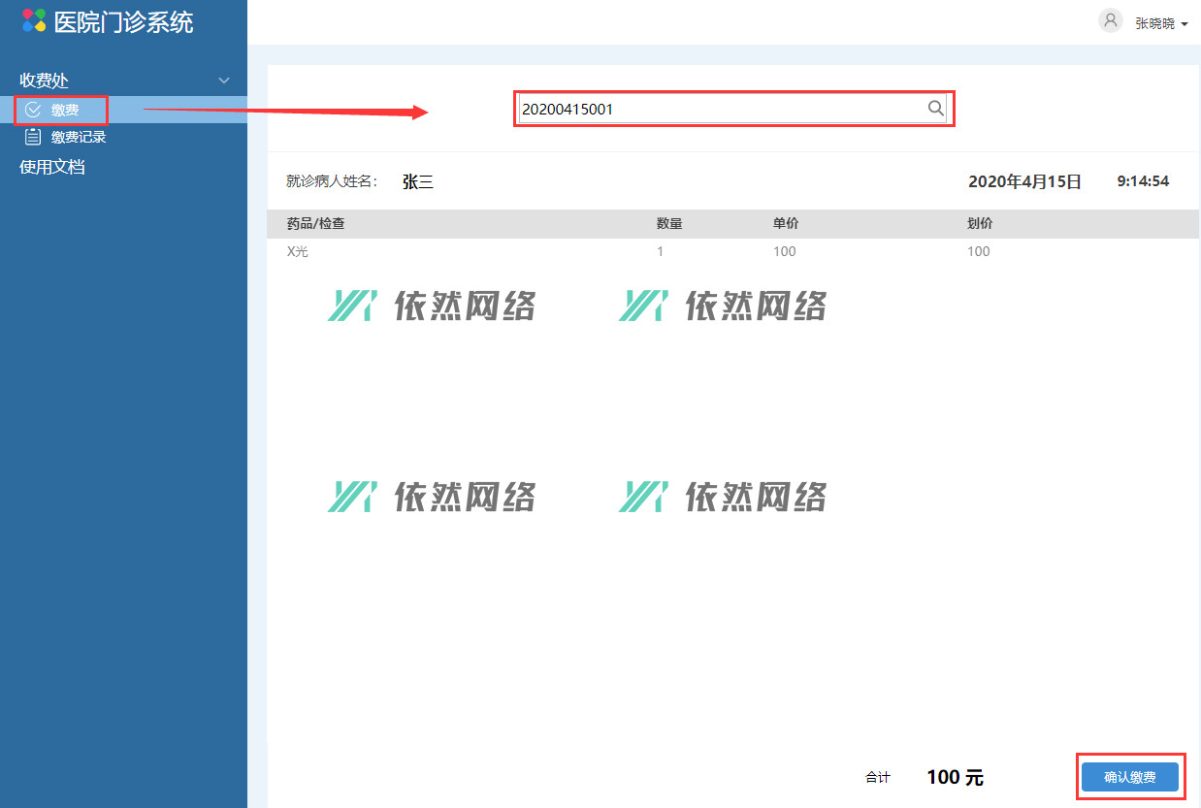This screenshot has width=1201, height=808.
Task: Collapse the 收费处 section chevron
Action: pos(224,81)
